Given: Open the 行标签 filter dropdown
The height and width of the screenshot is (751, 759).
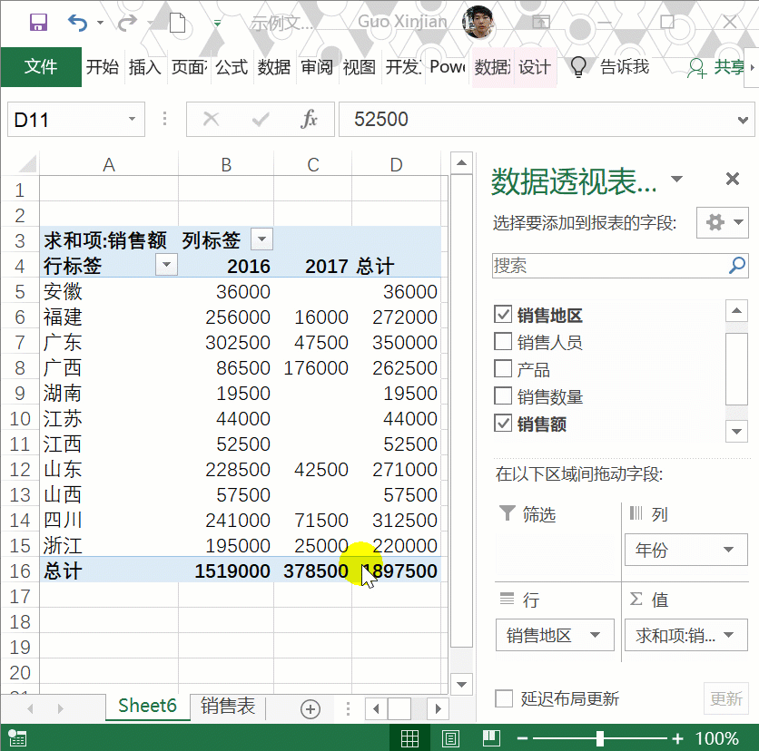Looking at the screenshot, I should point(166,265).
